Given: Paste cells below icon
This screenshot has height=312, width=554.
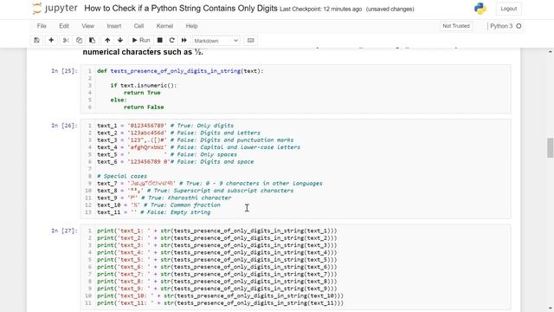Looking at the screenshot, I should [92, 41].
